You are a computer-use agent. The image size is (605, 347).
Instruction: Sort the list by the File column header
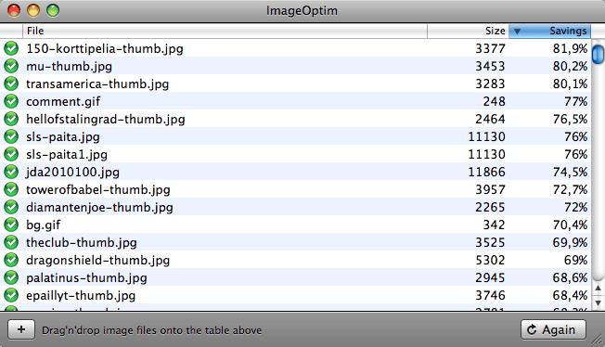(x=225, y=31)
